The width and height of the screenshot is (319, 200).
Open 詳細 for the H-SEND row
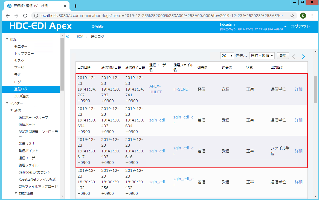299,89
